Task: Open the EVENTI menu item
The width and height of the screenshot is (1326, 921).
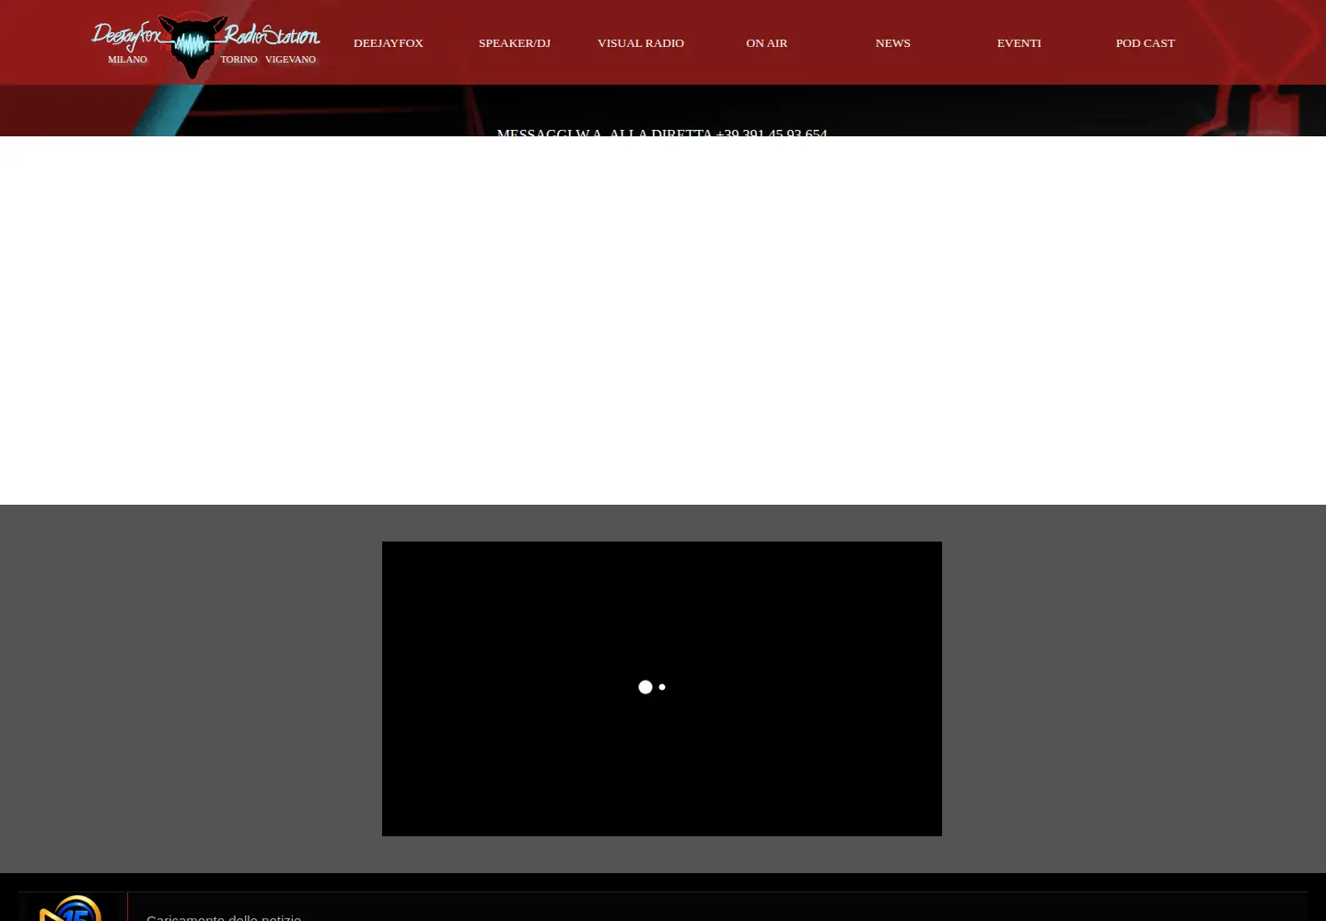Action: (x=1019, y=43)
